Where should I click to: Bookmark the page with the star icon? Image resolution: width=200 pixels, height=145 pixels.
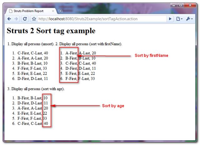[x=34, y=19]
